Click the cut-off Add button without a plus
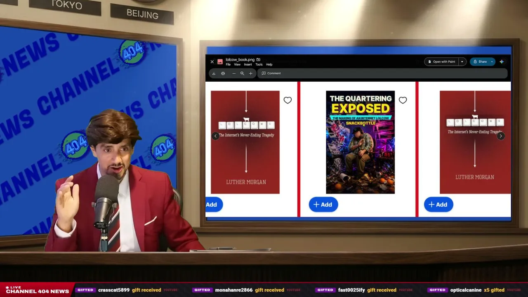This screenshot has width=528, height=297. point(214,205)
